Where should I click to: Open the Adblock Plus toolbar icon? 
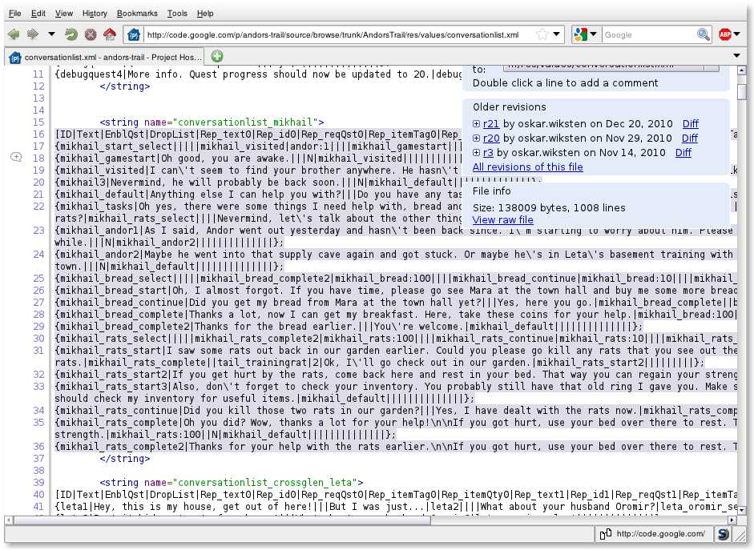[x=725, y=34]
